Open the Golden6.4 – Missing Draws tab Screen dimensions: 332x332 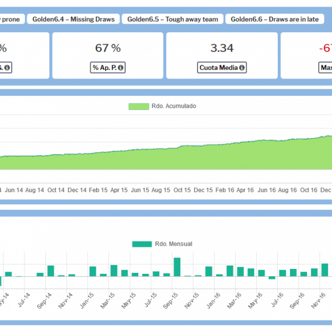click(73, 19)
